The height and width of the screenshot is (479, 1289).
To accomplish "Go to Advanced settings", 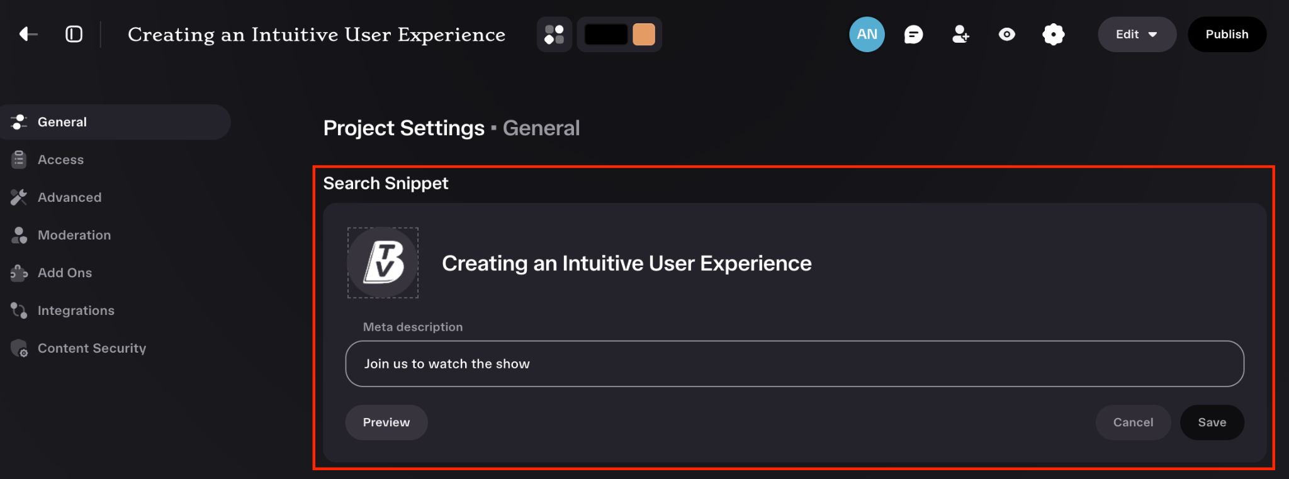I will coord(69,197).
